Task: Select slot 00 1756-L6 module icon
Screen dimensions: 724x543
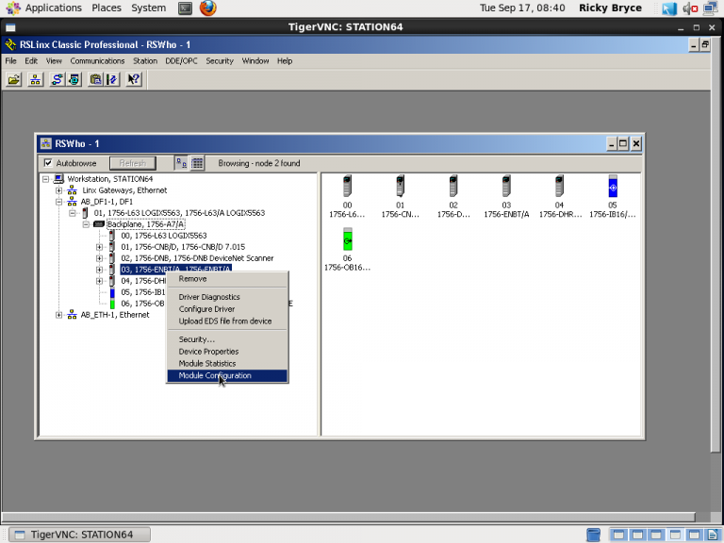Action: pos(347,186)
